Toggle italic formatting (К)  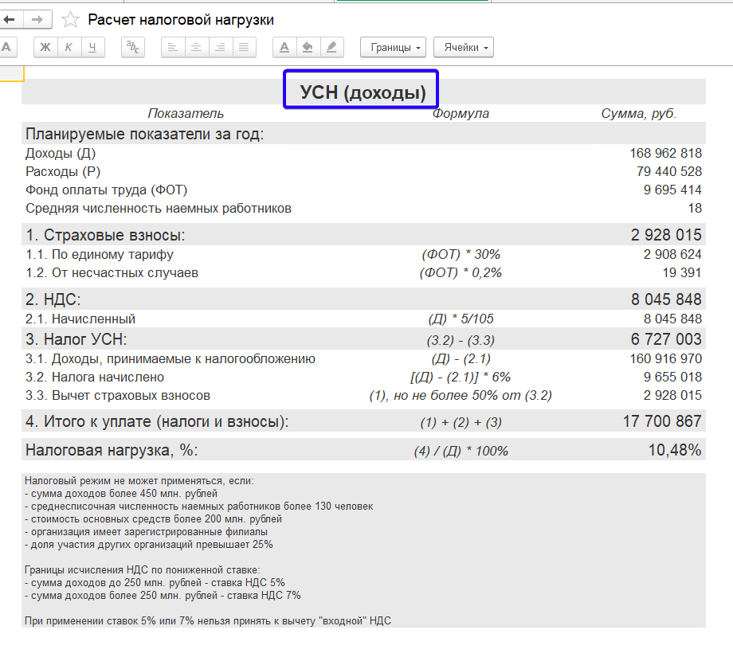[69, 47]
